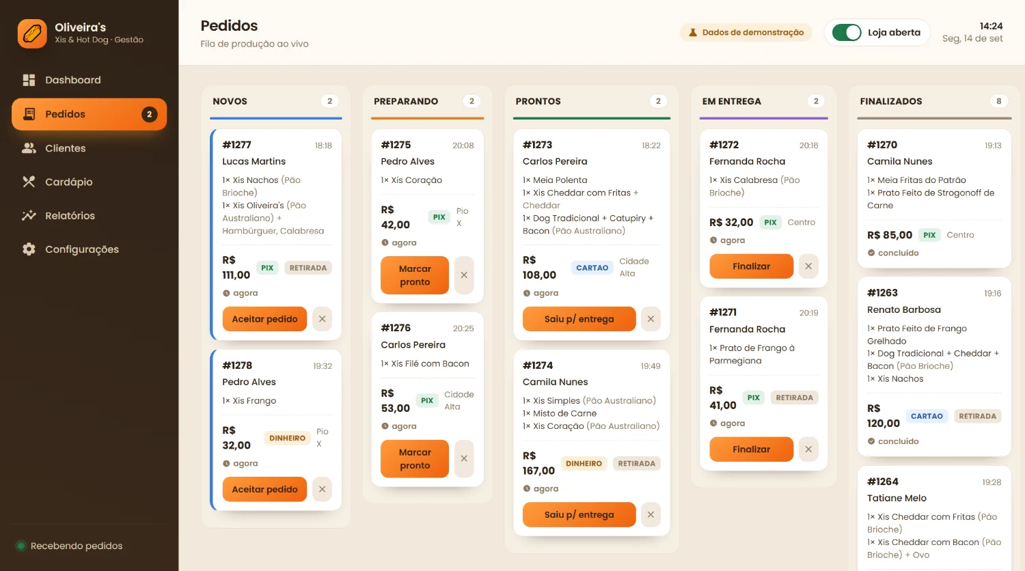1025x571 pixels.
Task: Click customer name Lucas Martins
Action: tap(254, 161)
